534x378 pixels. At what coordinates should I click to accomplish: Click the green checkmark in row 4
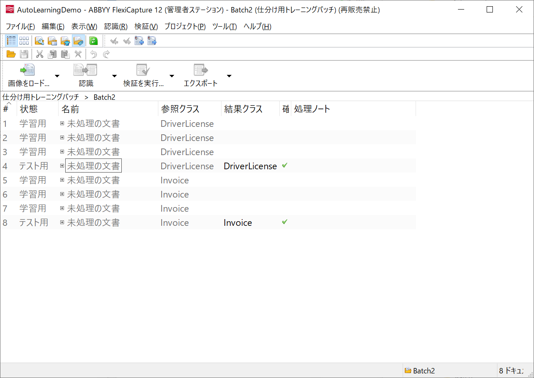tap(285, 165)
